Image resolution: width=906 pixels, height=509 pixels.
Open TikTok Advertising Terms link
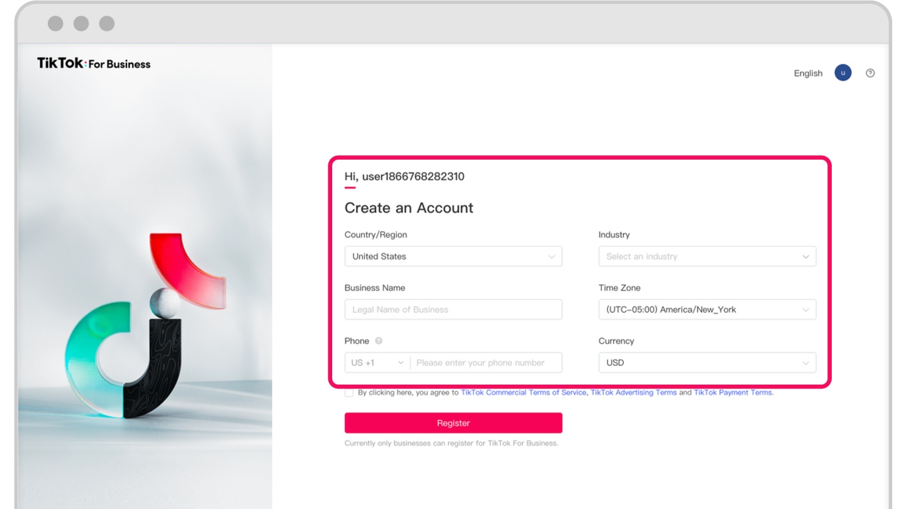coord(634,393)
